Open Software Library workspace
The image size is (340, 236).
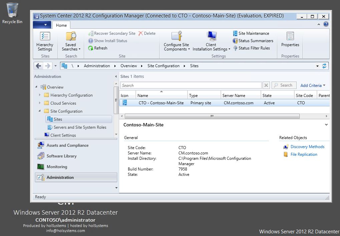pyautogui.click(x=76, y=156)
